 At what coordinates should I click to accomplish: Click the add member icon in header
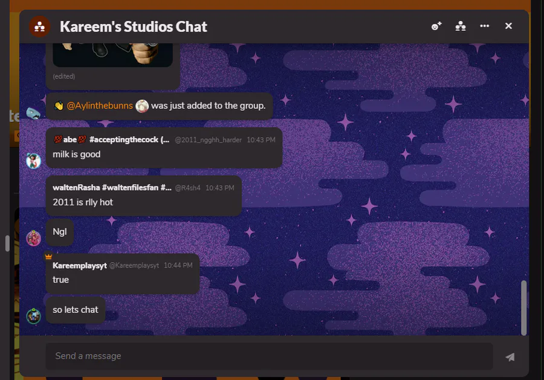tap(436, 26)
